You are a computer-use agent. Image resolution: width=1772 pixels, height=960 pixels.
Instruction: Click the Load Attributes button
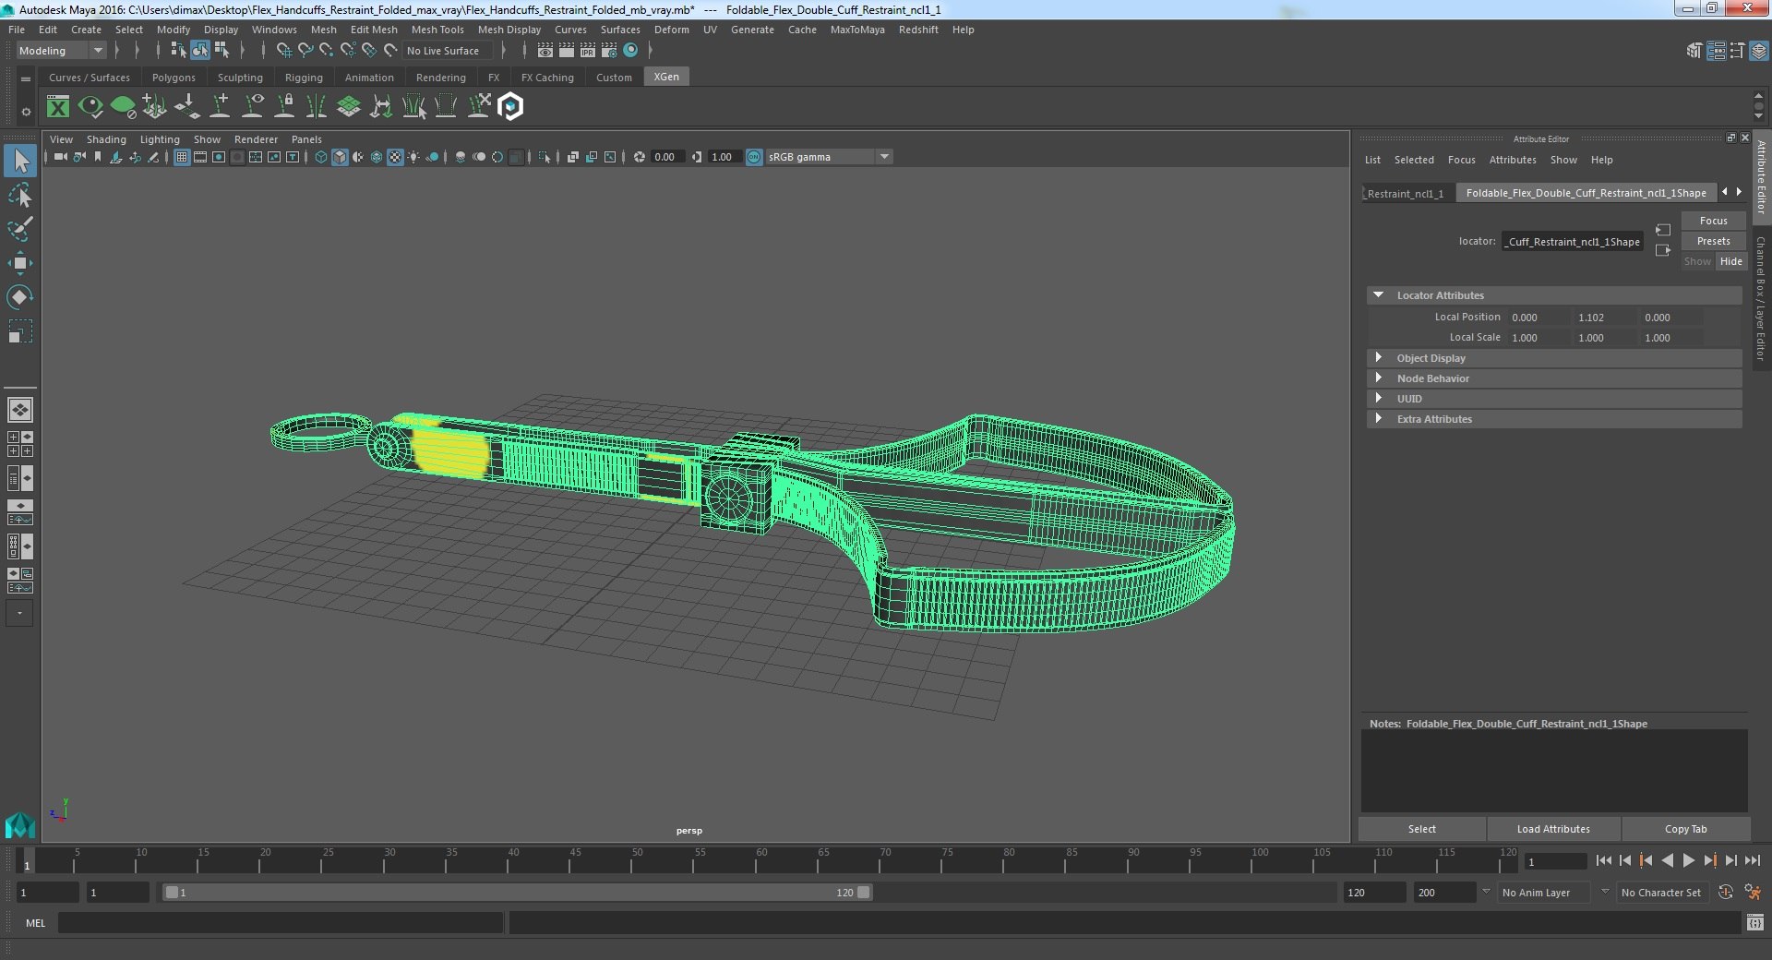point(1553,829)
